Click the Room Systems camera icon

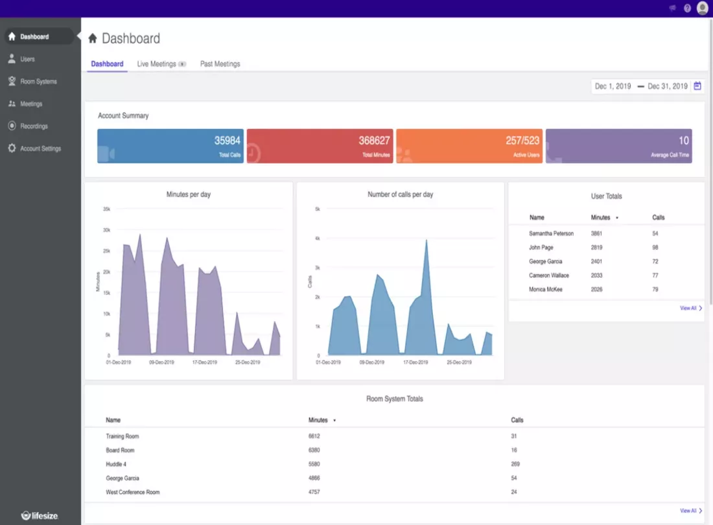pyautogui.click(x=12, y=82)
